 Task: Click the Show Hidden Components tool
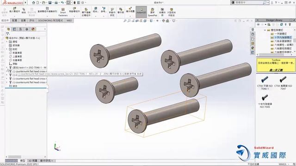pyautogui.click(x=86, y=12)
